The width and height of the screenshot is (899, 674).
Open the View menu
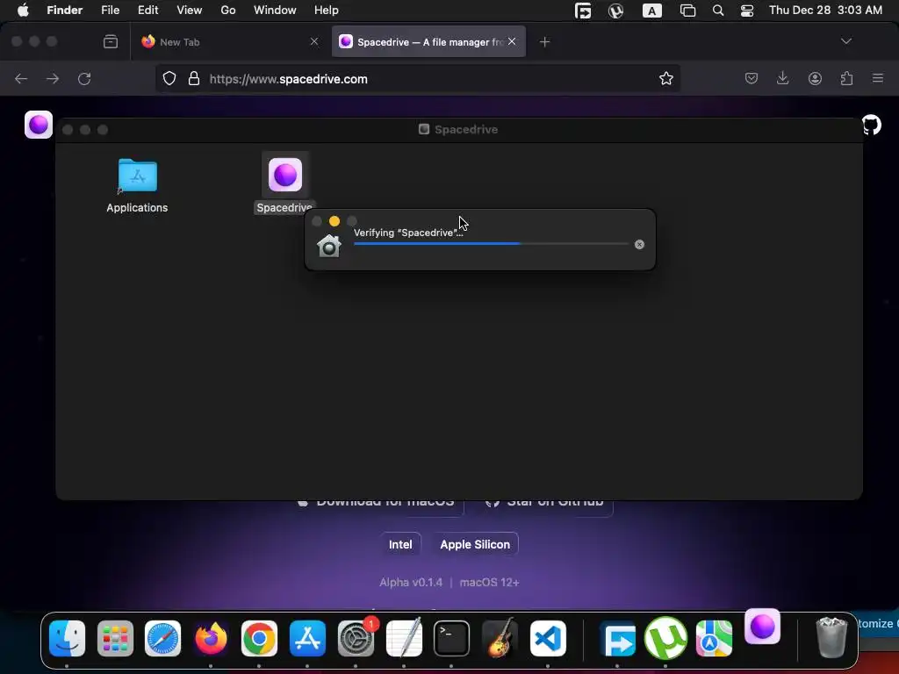[190, 11]
